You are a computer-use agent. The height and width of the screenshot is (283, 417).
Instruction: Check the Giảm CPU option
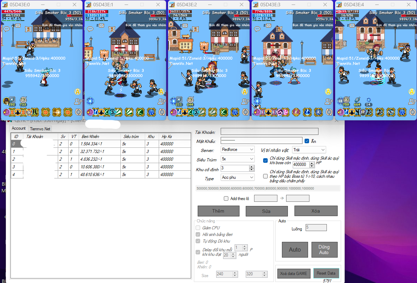tap(198, 228)
